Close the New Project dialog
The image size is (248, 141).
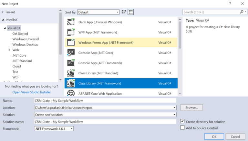tap(242, 4)
